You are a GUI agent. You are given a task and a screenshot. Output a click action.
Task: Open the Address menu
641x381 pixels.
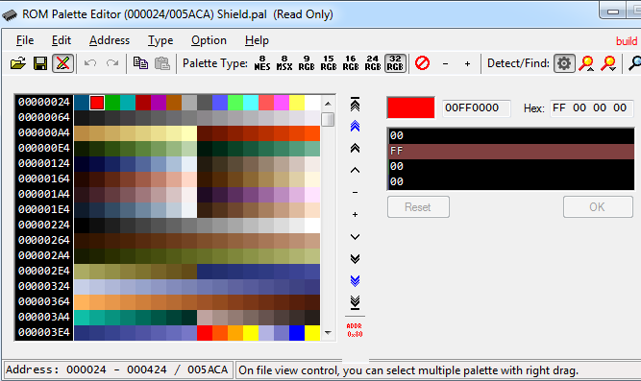[x=110, y=40]
